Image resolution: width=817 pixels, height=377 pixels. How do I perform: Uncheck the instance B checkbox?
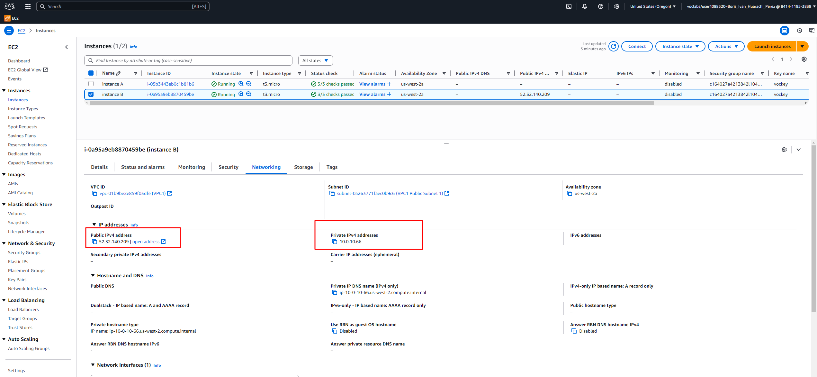coord(91,94)
